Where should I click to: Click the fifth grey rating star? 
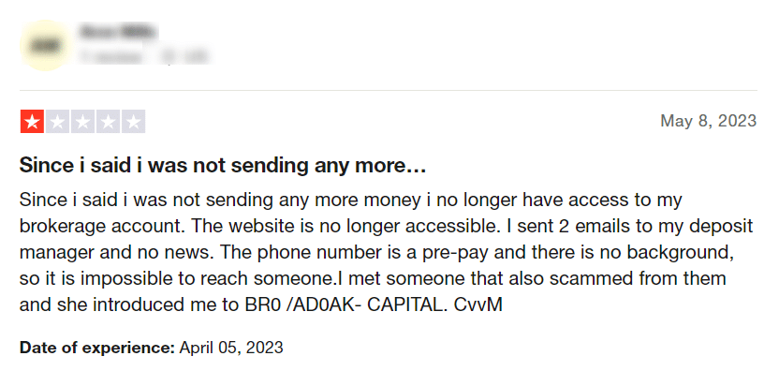[134, 122]
